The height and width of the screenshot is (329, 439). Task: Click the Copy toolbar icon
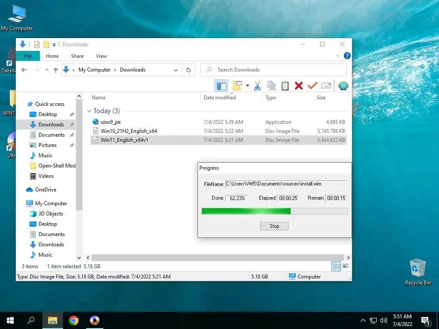coord(271,86)
